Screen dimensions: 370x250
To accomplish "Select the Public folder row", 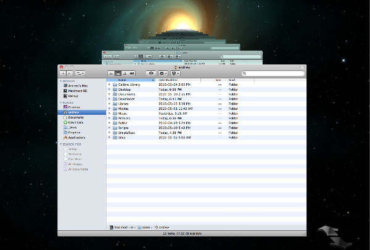I will tap(206, 123).
